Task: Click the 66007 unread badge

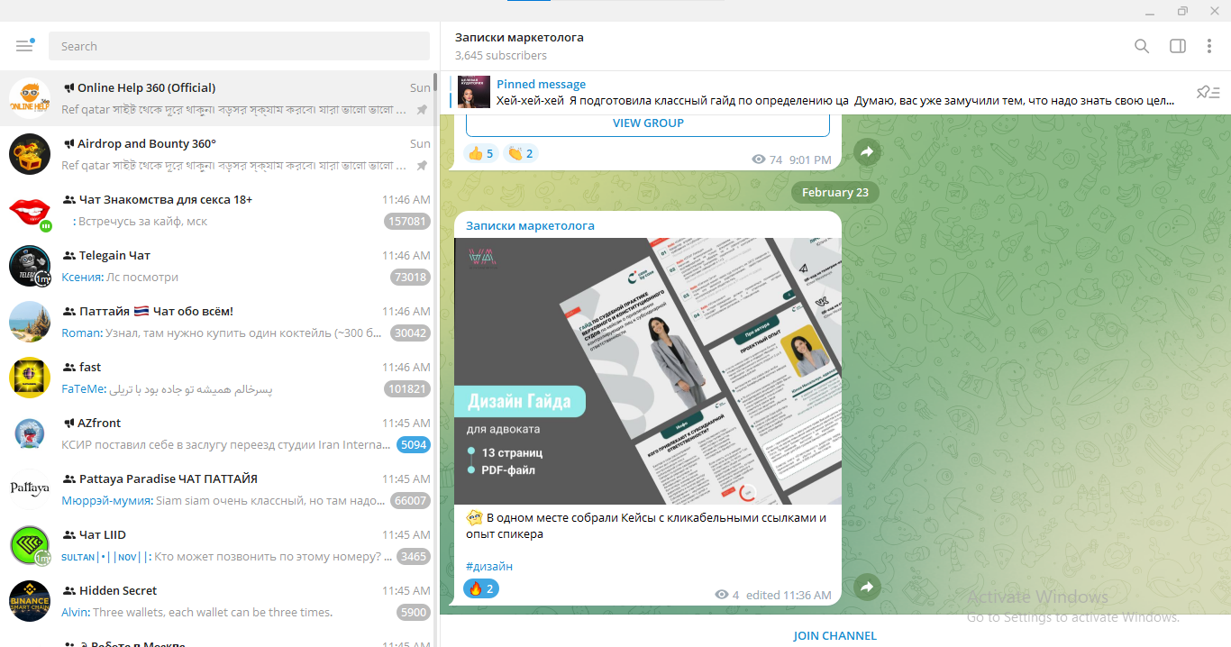Action: pos(410,501)
